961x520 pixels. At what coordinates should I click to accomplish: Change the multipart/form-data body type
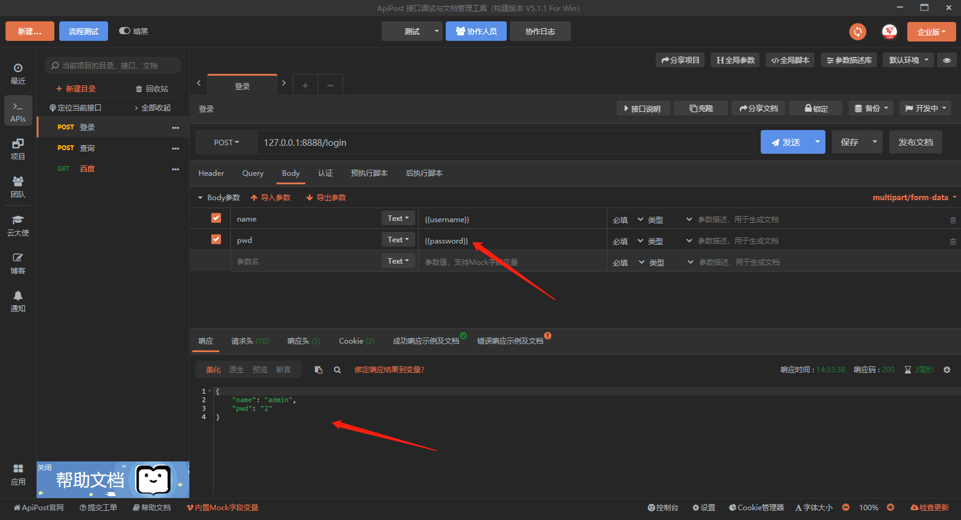[x=914, y=197]
